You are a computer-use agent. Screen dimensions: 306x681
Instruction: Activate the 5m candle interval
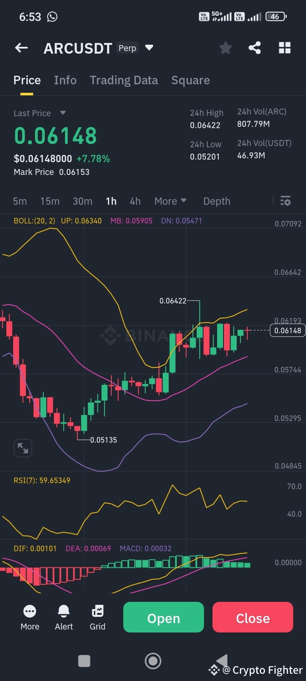pos(20,200)
